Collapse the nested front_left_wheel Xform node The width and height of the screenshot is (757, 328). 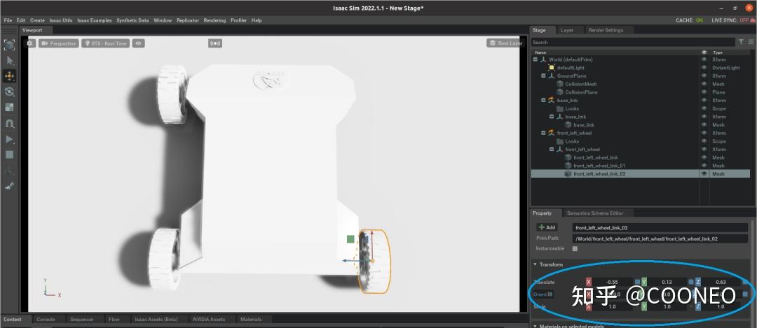[x=552, y=150]
